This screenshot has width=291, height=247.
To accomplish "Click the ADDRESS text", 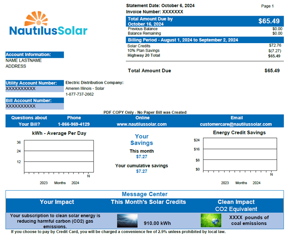I will coord(16,66).
